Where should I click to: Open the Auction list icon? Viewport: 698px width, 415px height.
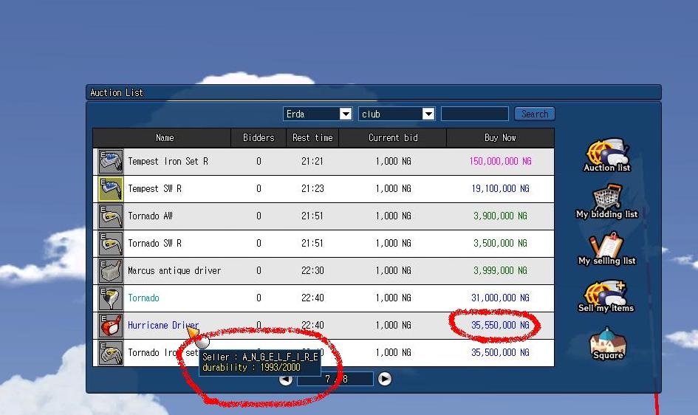click(606, 154)
